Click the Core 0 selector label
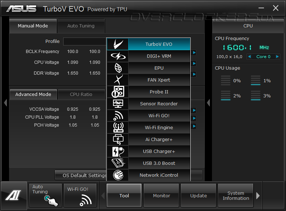 (x=263, y=57)
